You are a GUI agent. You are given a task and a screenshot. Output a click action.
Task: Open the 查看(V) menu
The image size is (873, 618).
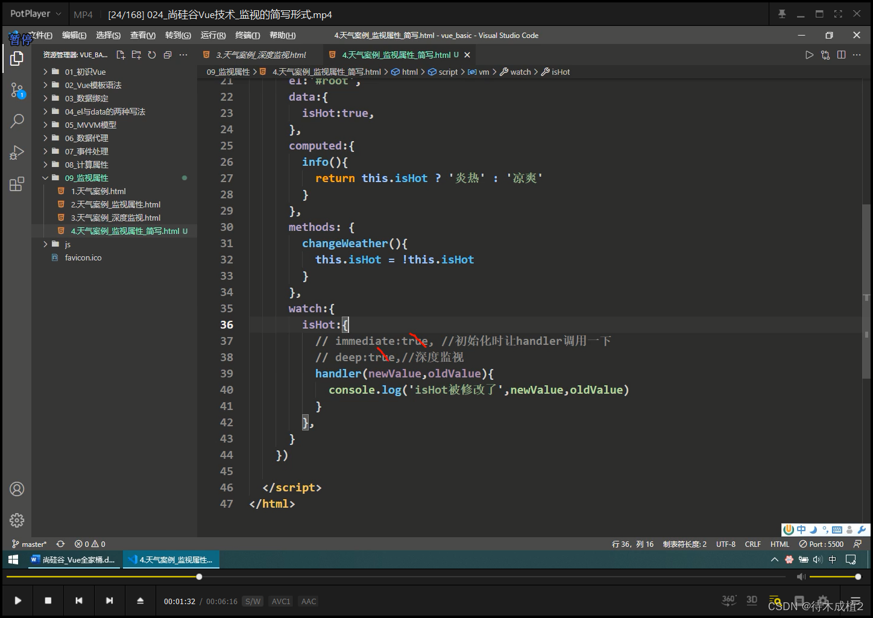click(143, 36)
